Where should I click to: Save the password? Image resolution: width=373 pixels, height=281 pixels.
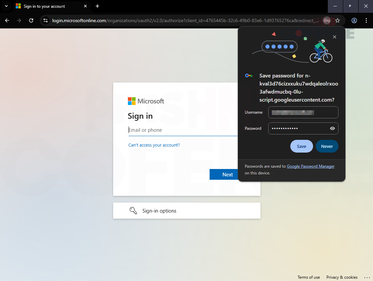tap(301, 146)
